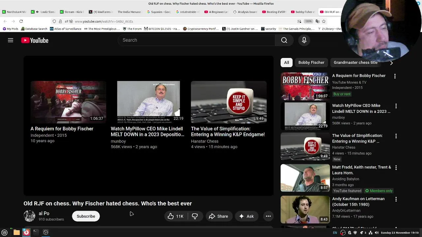Go back in Firefox
422x237 pixels.
tap(5, 21)
